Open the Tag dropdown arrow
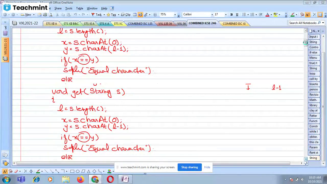The height and width of the screenshot is (184, 327). [x=118, y=15]
